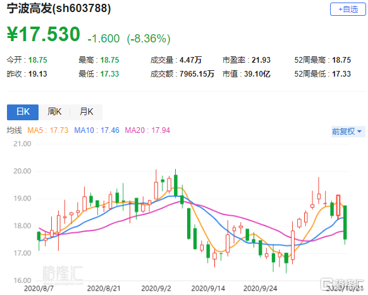Image resolution: width=368 pixels, height=295 pixels.
Task: Switch to 日K daily chart tab
Action: (x=23, y=112)
